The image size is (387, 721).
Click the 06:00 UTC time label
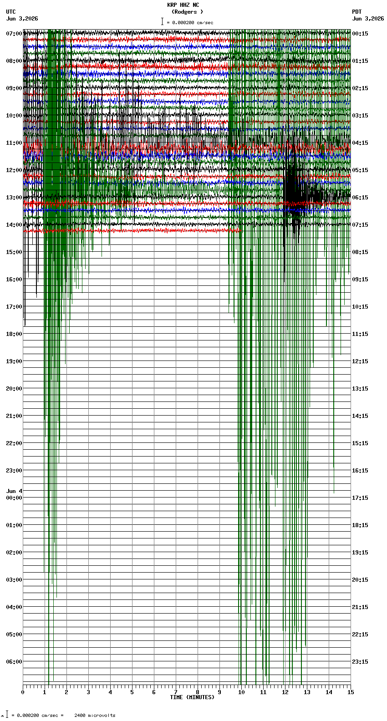click(14, 662)
